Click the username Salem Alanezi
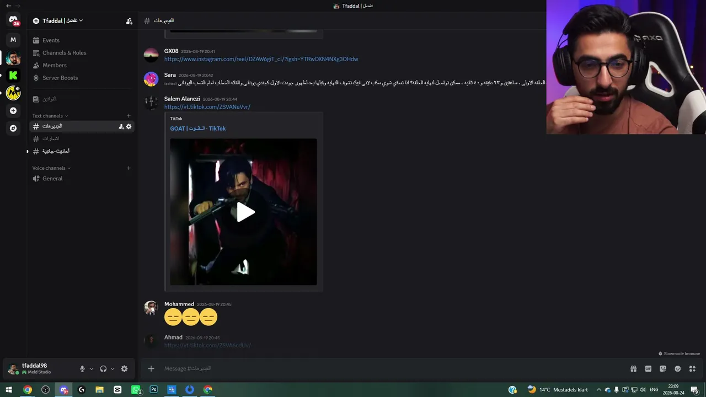Viewport: 706px width, 397px height. (x=182, y=99)
